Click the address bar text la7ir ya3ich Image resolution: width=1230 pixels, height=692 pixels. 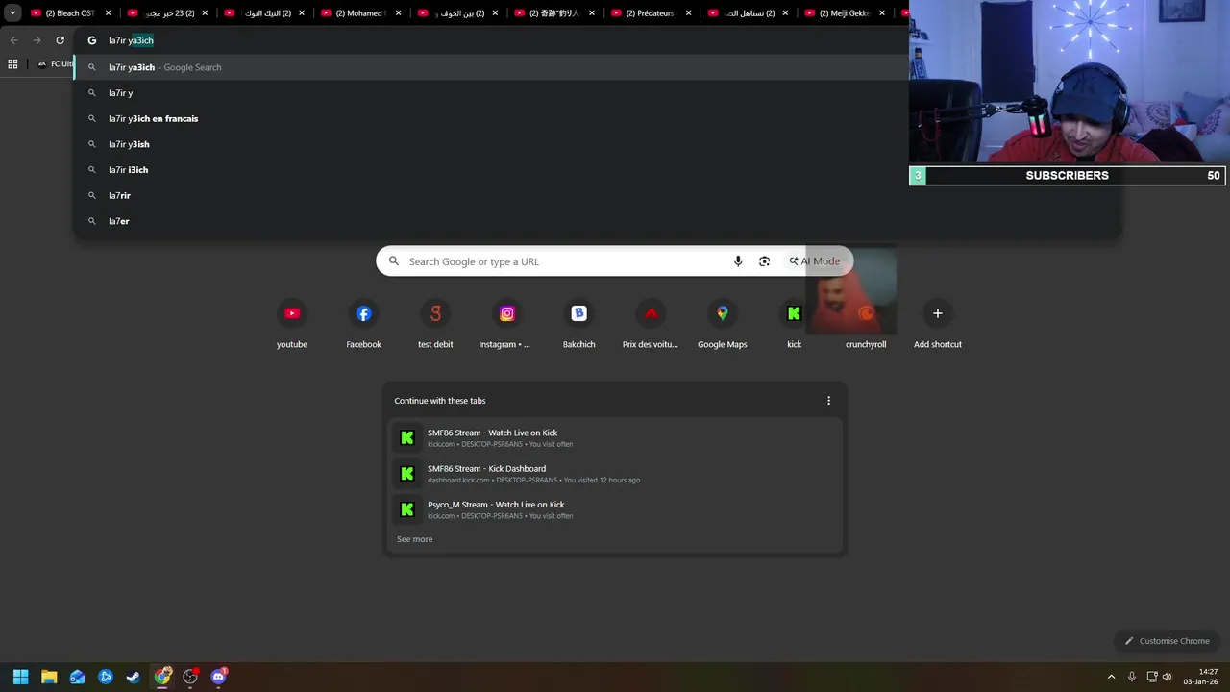click(x=131, y=40)
